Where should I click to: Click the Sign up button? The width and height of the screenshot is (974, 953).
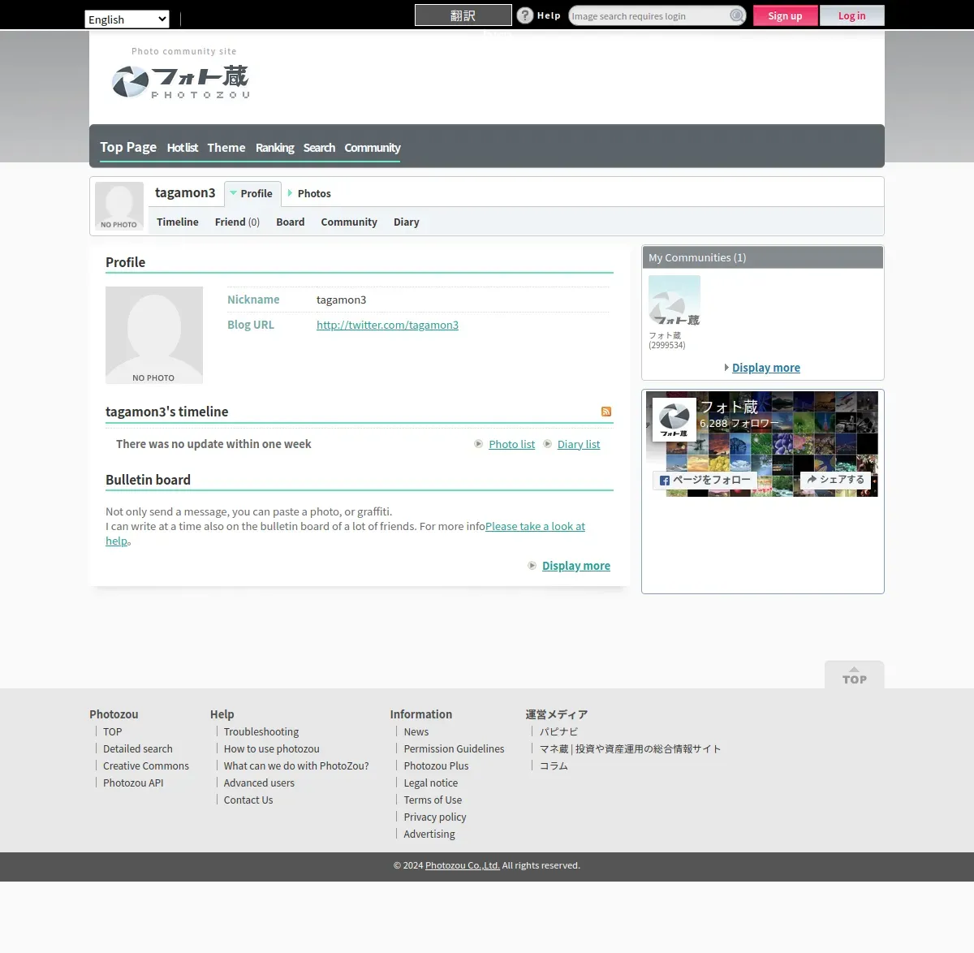coord(785,15)
